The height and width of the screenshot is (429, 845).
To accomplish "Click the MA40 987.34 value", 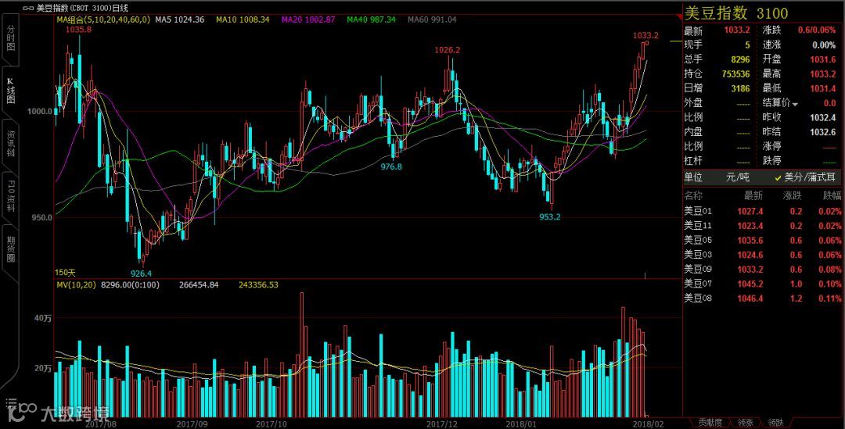I will (372, 20).
